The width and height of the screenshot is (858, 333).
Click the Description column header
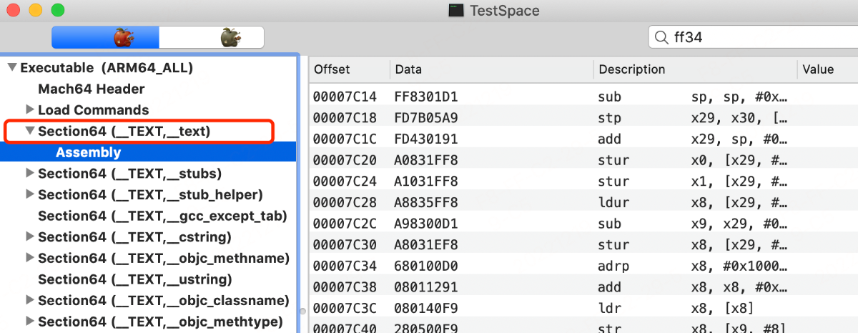click(632, 69)
